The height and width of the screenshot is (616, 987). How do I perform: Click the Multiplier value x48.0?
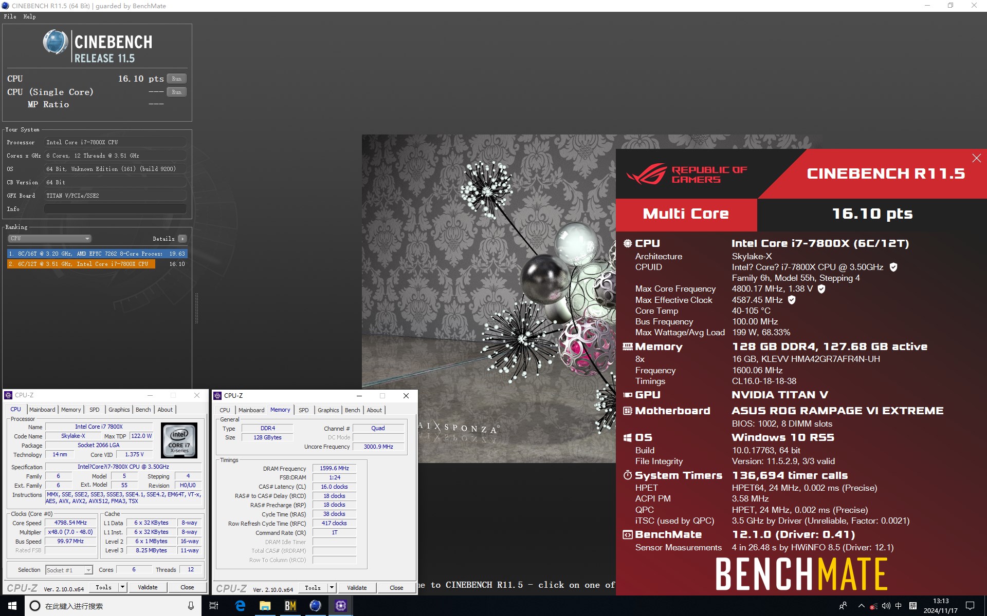coord(70,532)
